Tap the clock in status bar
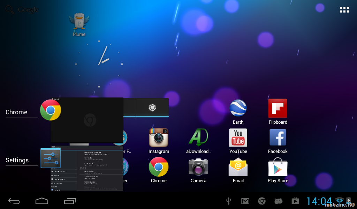 click(319, 201)
